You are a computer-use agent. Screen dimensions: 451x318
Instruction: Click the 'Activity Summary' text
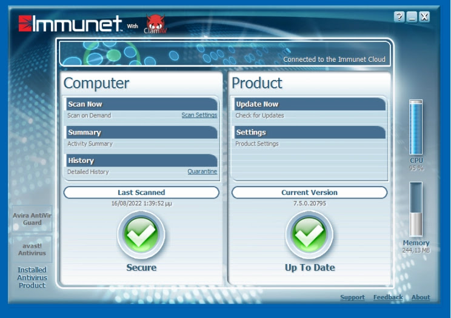(90, 144)
